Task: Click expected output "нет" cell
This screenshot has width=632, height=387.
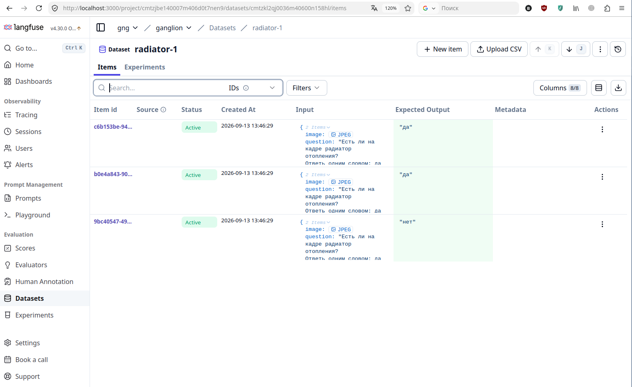Action: [x=443, y=238]
